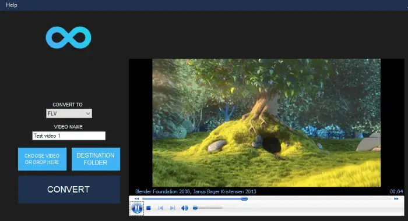
Task: Click the video preview frame
Action: [x=266, y=123]
